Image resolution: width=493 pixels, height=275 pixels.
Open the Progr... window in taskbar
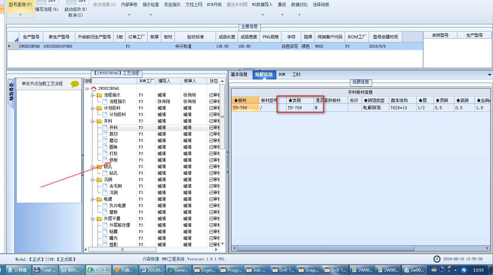click(232, 270)
